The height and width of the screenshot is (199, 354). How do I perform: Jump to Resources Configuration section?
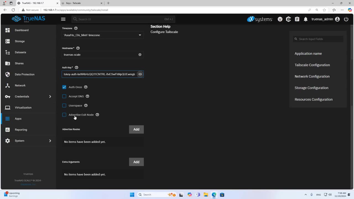(314, 99)
